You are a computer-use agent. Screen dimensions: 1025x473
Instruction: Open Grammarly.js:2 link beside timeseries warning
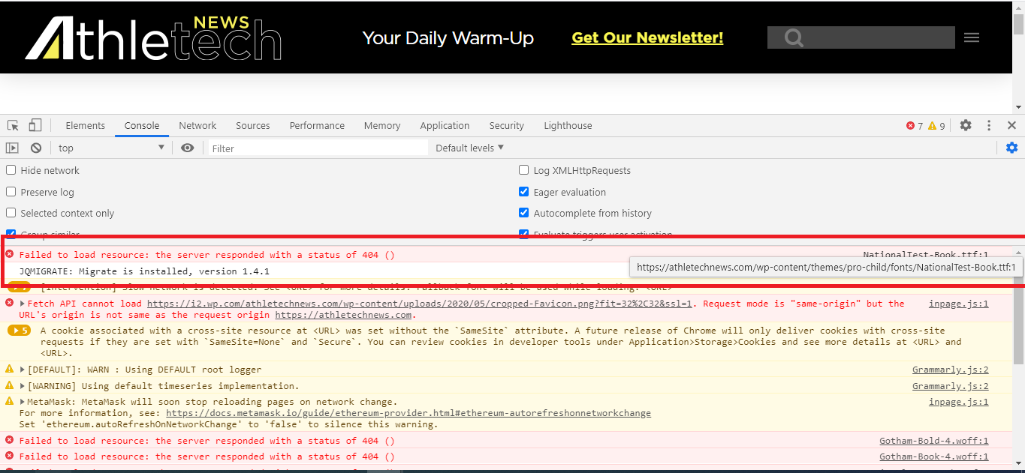(x=951, y=386)
